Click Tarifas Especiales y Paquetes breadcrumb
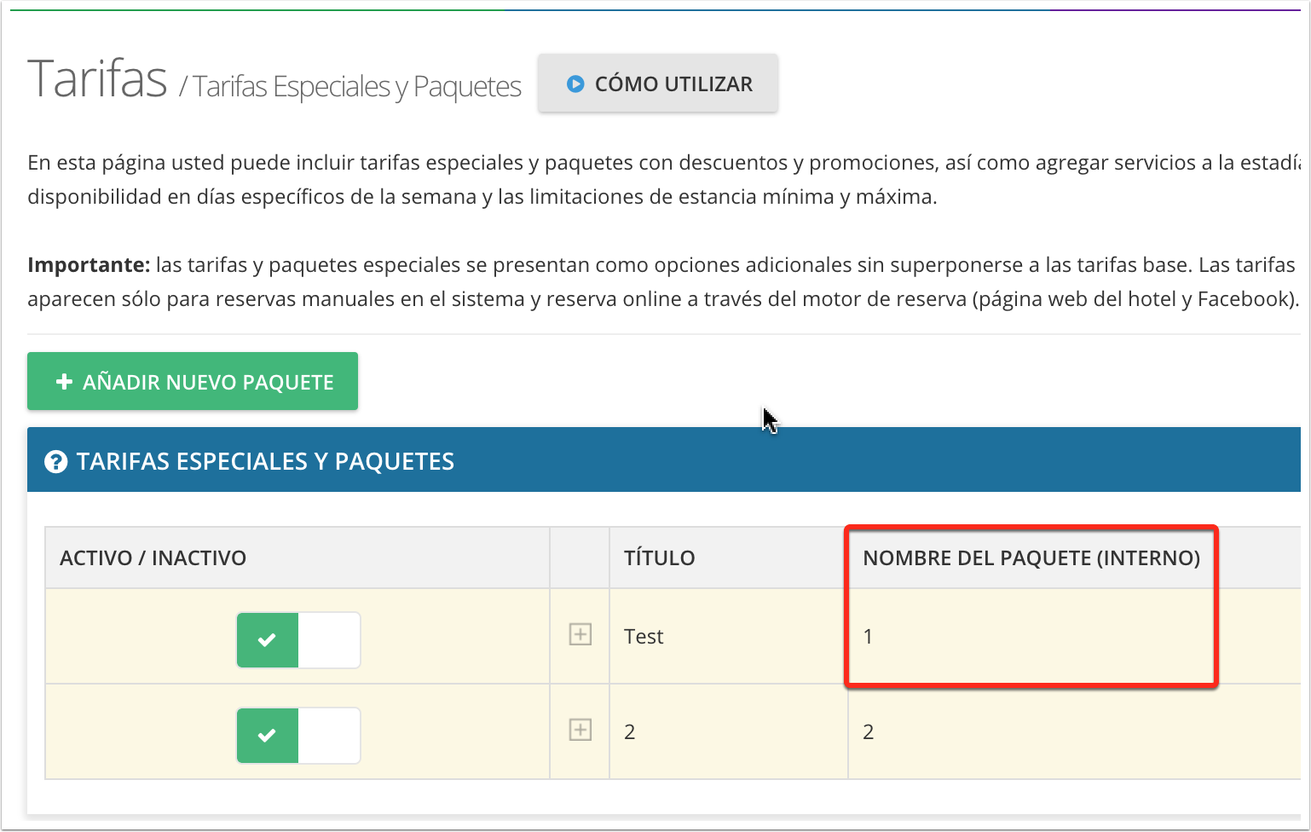Image resolution: width=1311 pixels, height=832 pixels. 356,87
